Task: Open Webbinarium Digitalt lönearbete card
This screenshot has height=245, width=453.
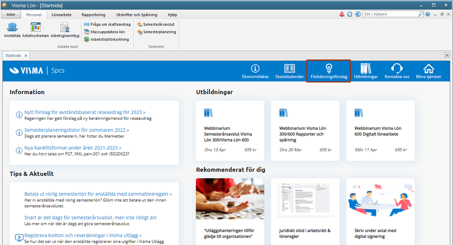Action: point(380,131)
